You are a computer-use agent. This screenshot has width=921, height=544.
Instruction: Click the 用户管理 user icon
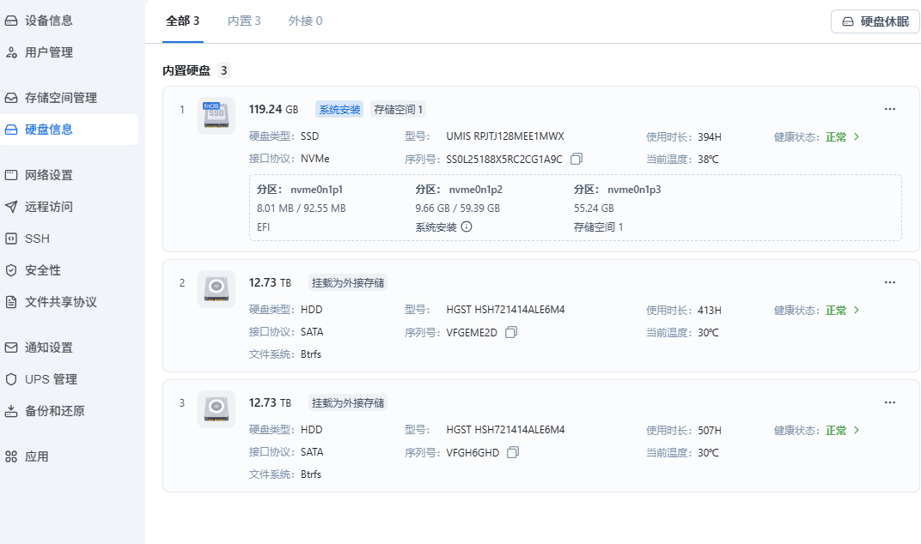[x=11, y=52]
